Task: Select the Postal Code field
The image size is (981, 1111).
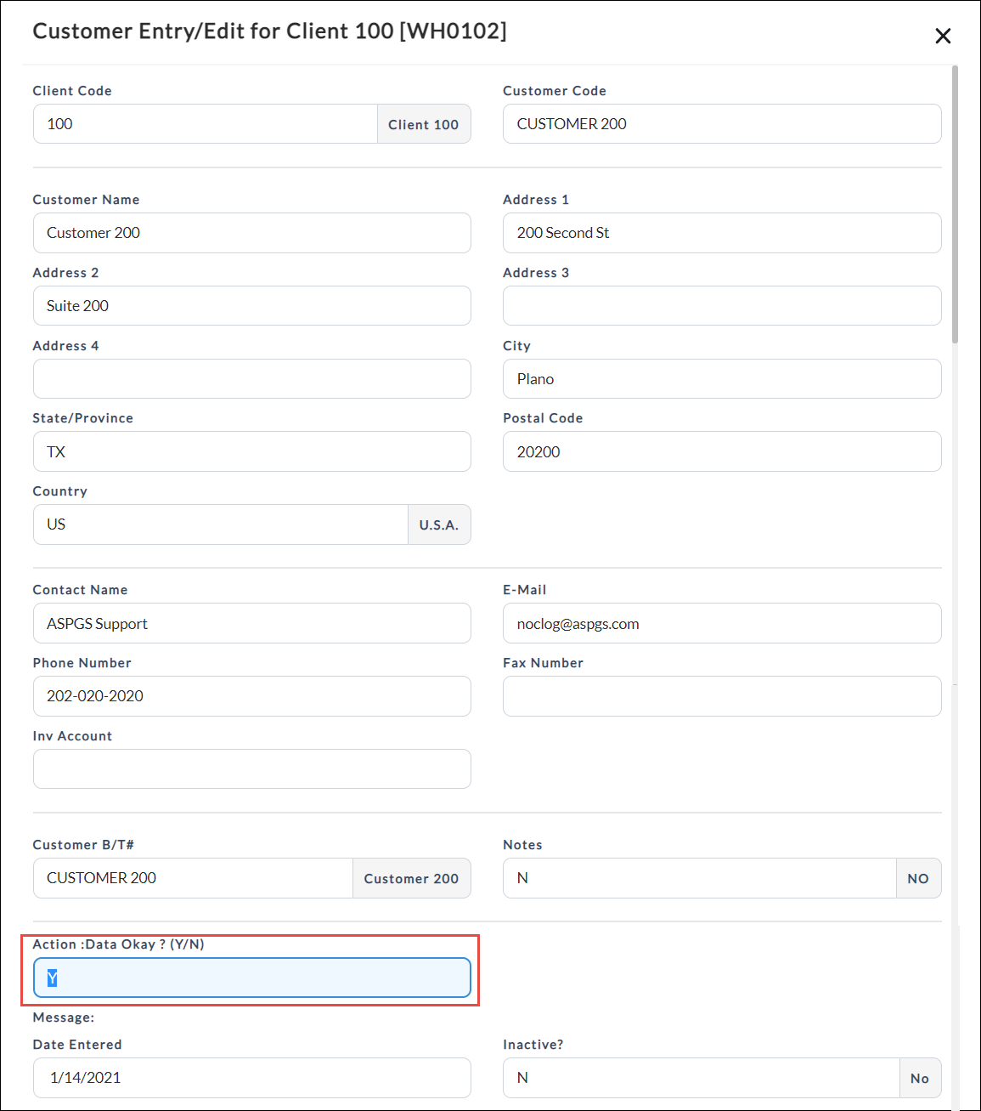Action: coord(721,452)
